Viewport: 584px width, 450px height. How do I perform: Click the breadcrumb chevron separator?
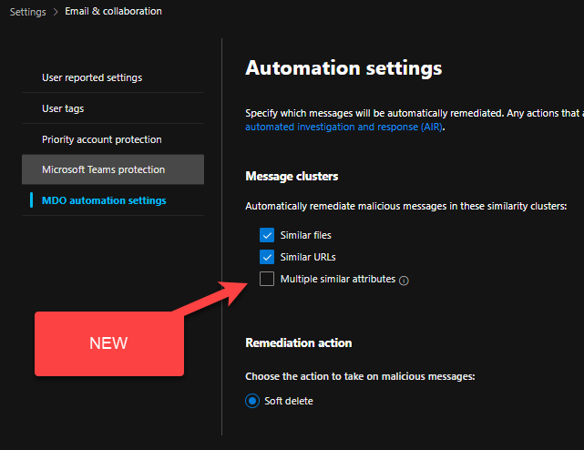[x=56, y=12]
